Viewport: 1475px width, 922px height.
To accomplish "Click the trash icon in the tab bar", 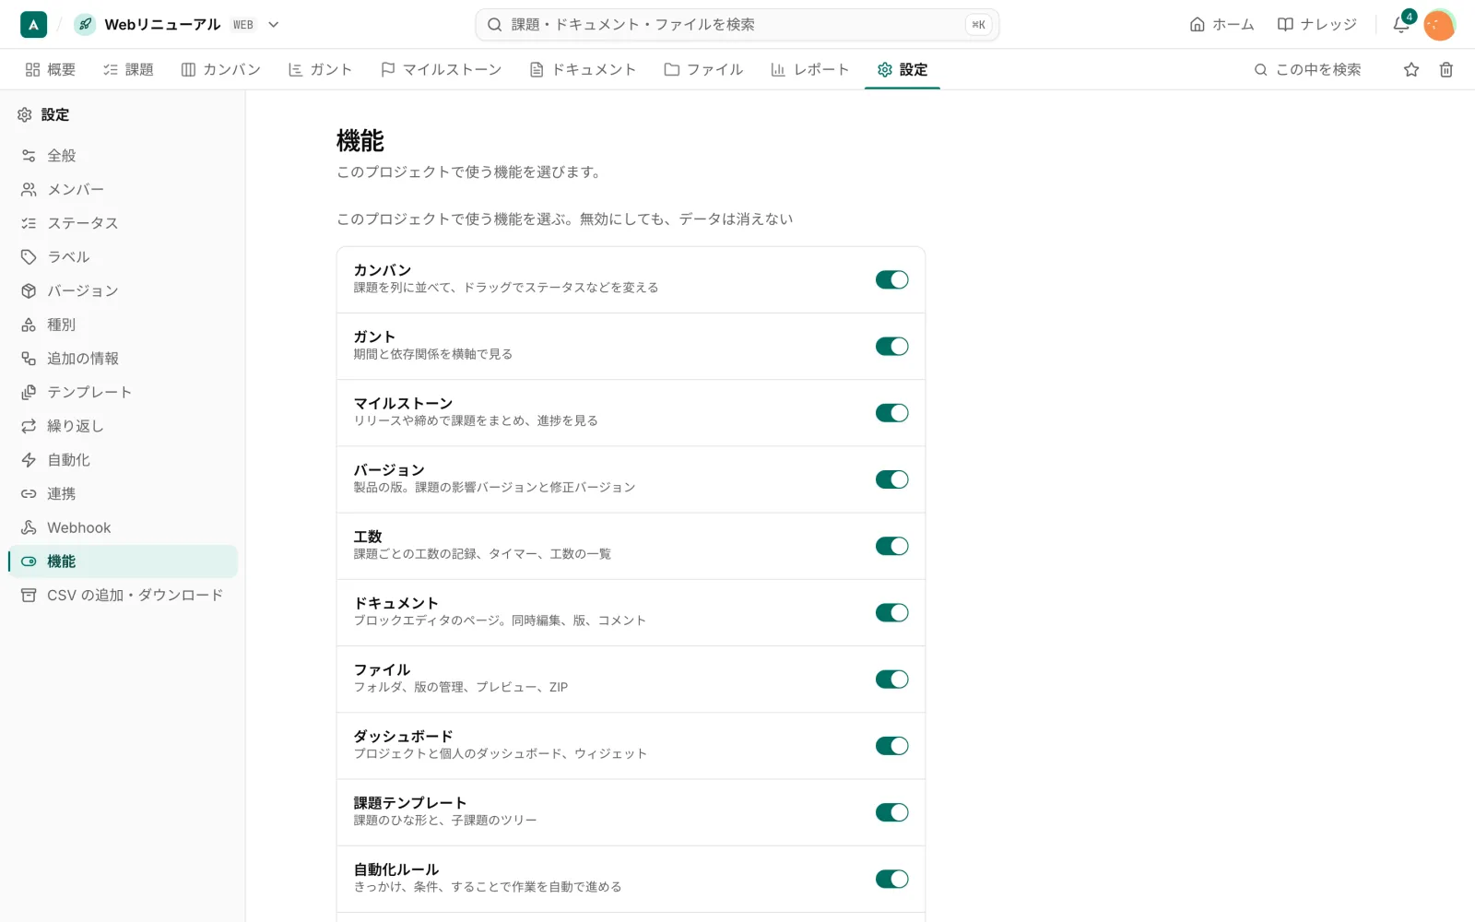I will [1446, 69].
